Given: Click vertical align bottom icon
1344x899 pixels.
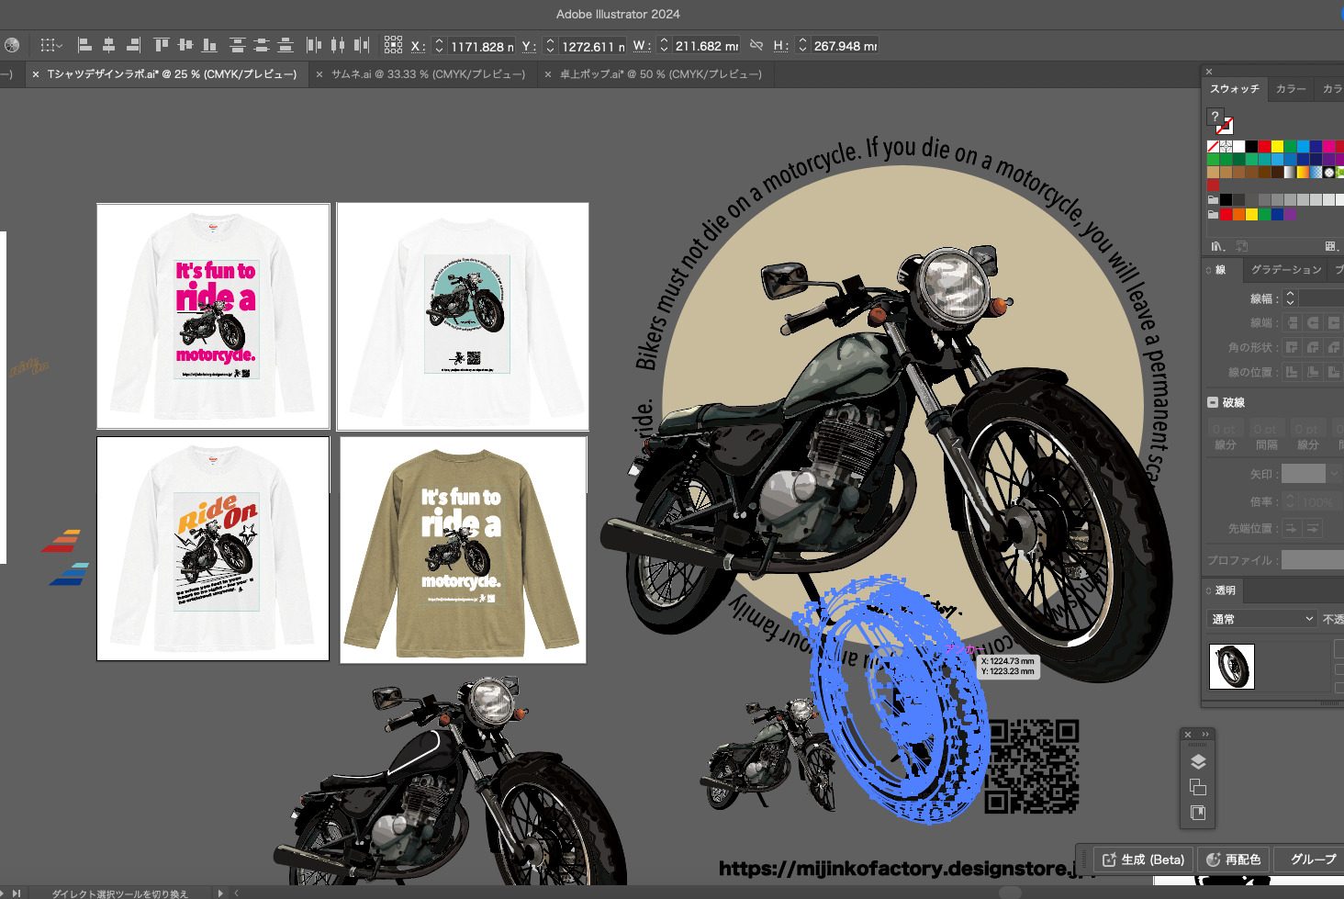Looking at the screenshot, I should (x=209, y=45).
